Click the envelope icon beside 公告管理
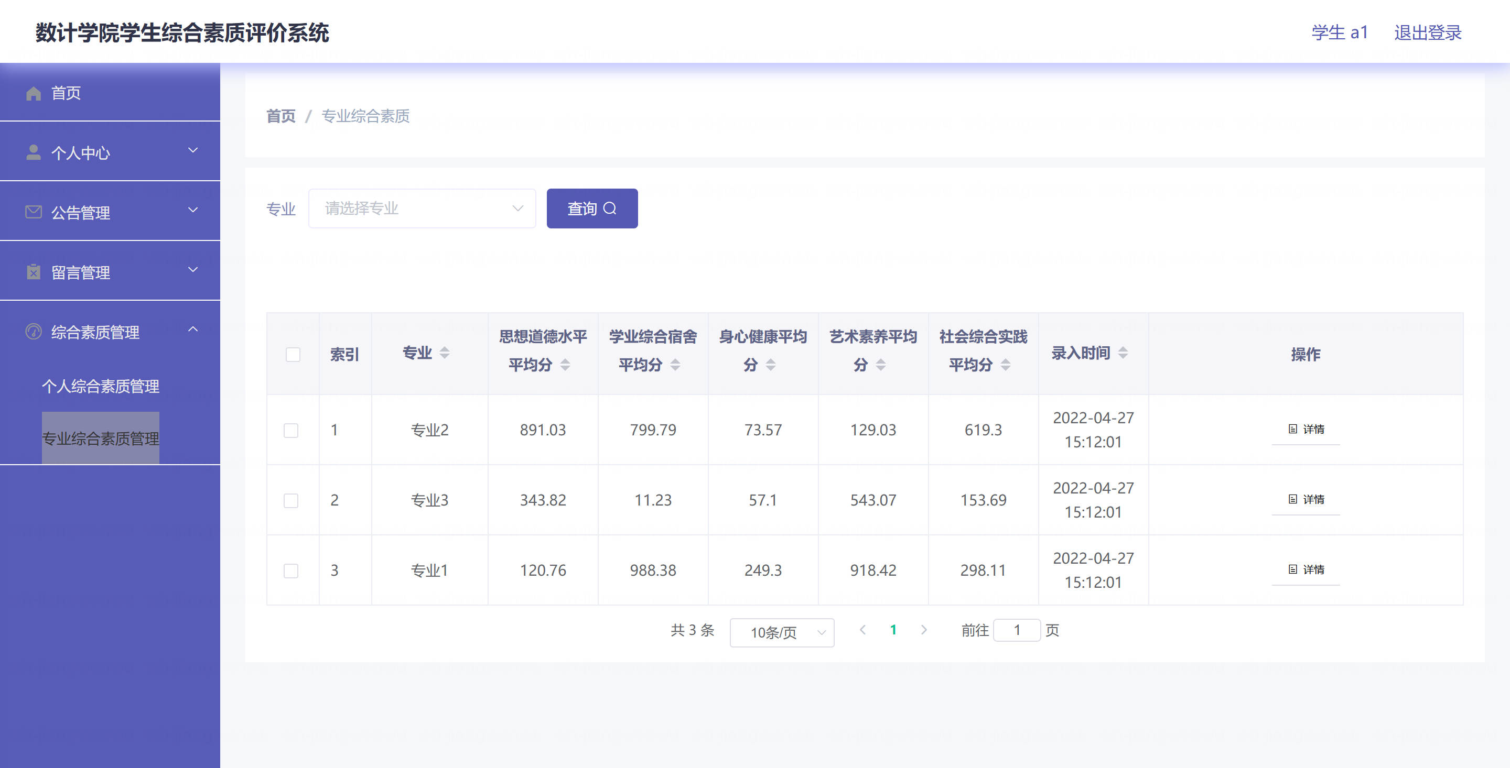This screenshot has height=768, width=1510. click(34, 212)
